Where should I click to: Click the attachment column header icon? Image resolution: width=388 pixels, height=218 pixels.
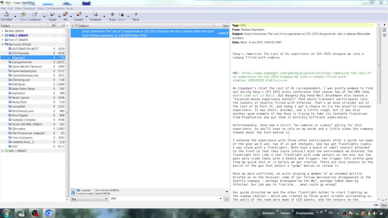(x=76, y=26)
